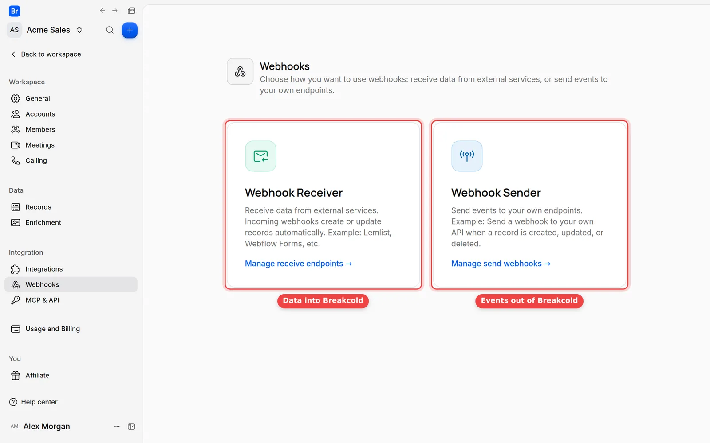Go to Members settings

(x=71, y=129)
